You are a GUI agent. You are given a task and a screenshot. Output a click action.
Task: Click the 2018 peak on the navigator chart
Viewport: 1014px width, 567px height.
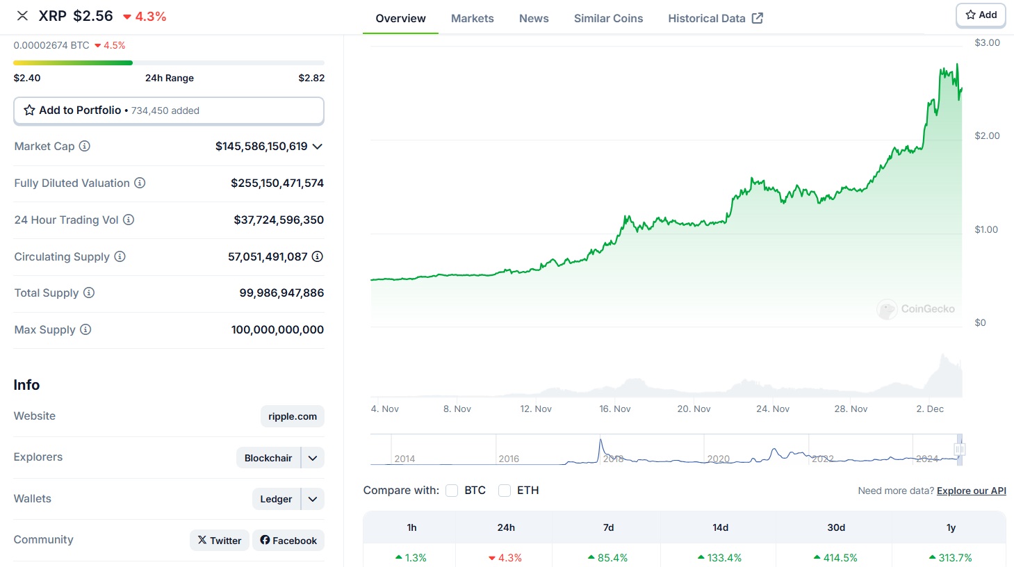pos(600,442)
